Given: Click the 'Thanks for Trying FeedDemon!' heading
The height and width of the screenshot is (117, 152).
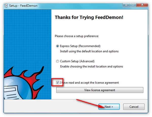Looking at the screenshot, I should (x=89, y=18).
